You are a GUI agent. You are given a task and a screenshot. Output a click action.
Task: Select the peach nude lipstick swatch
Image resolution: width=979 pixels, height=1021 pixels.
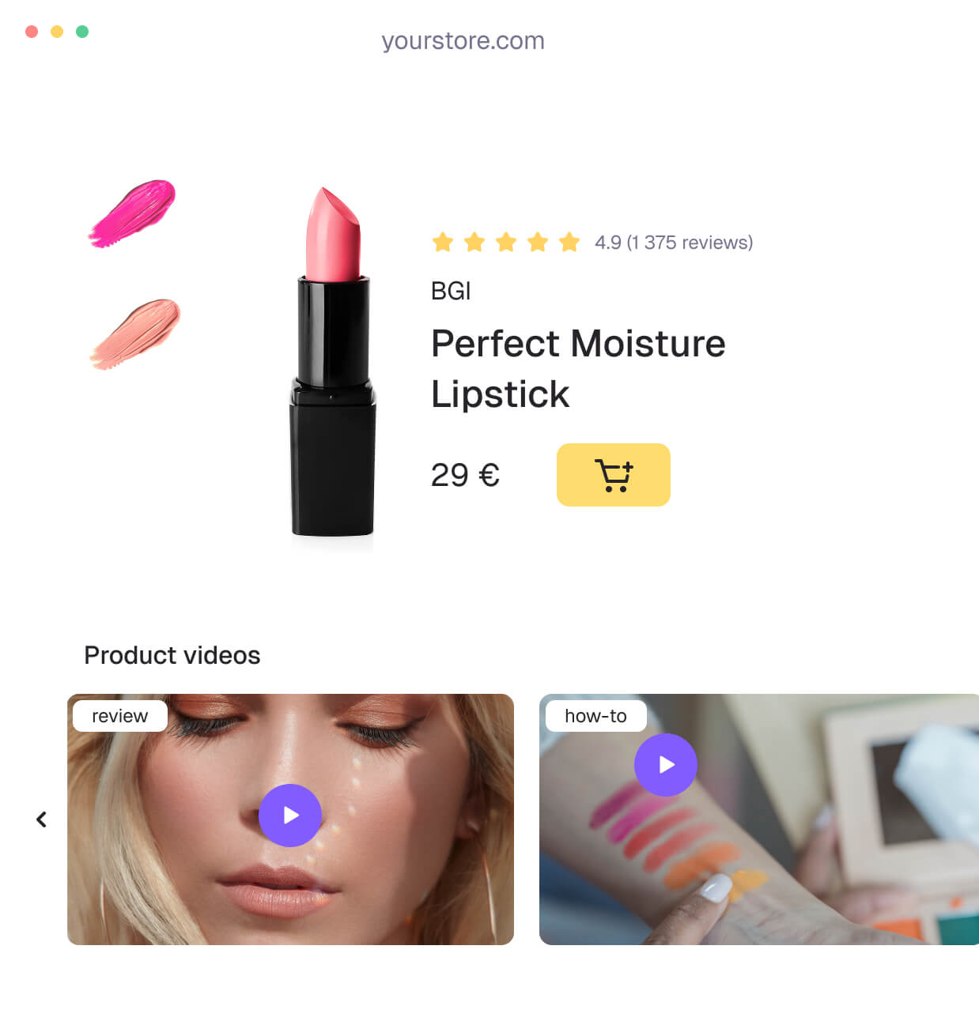pos(135,334)
